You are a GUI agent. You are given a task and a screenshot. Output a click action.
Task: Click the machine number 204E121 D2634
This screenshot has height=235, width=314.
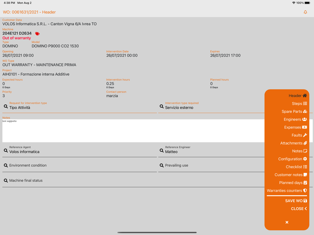tap(17, 34)
